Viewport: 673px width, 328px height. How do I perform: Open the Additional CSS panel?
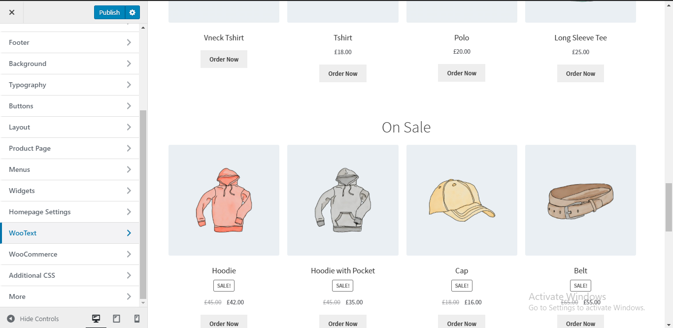70,275
